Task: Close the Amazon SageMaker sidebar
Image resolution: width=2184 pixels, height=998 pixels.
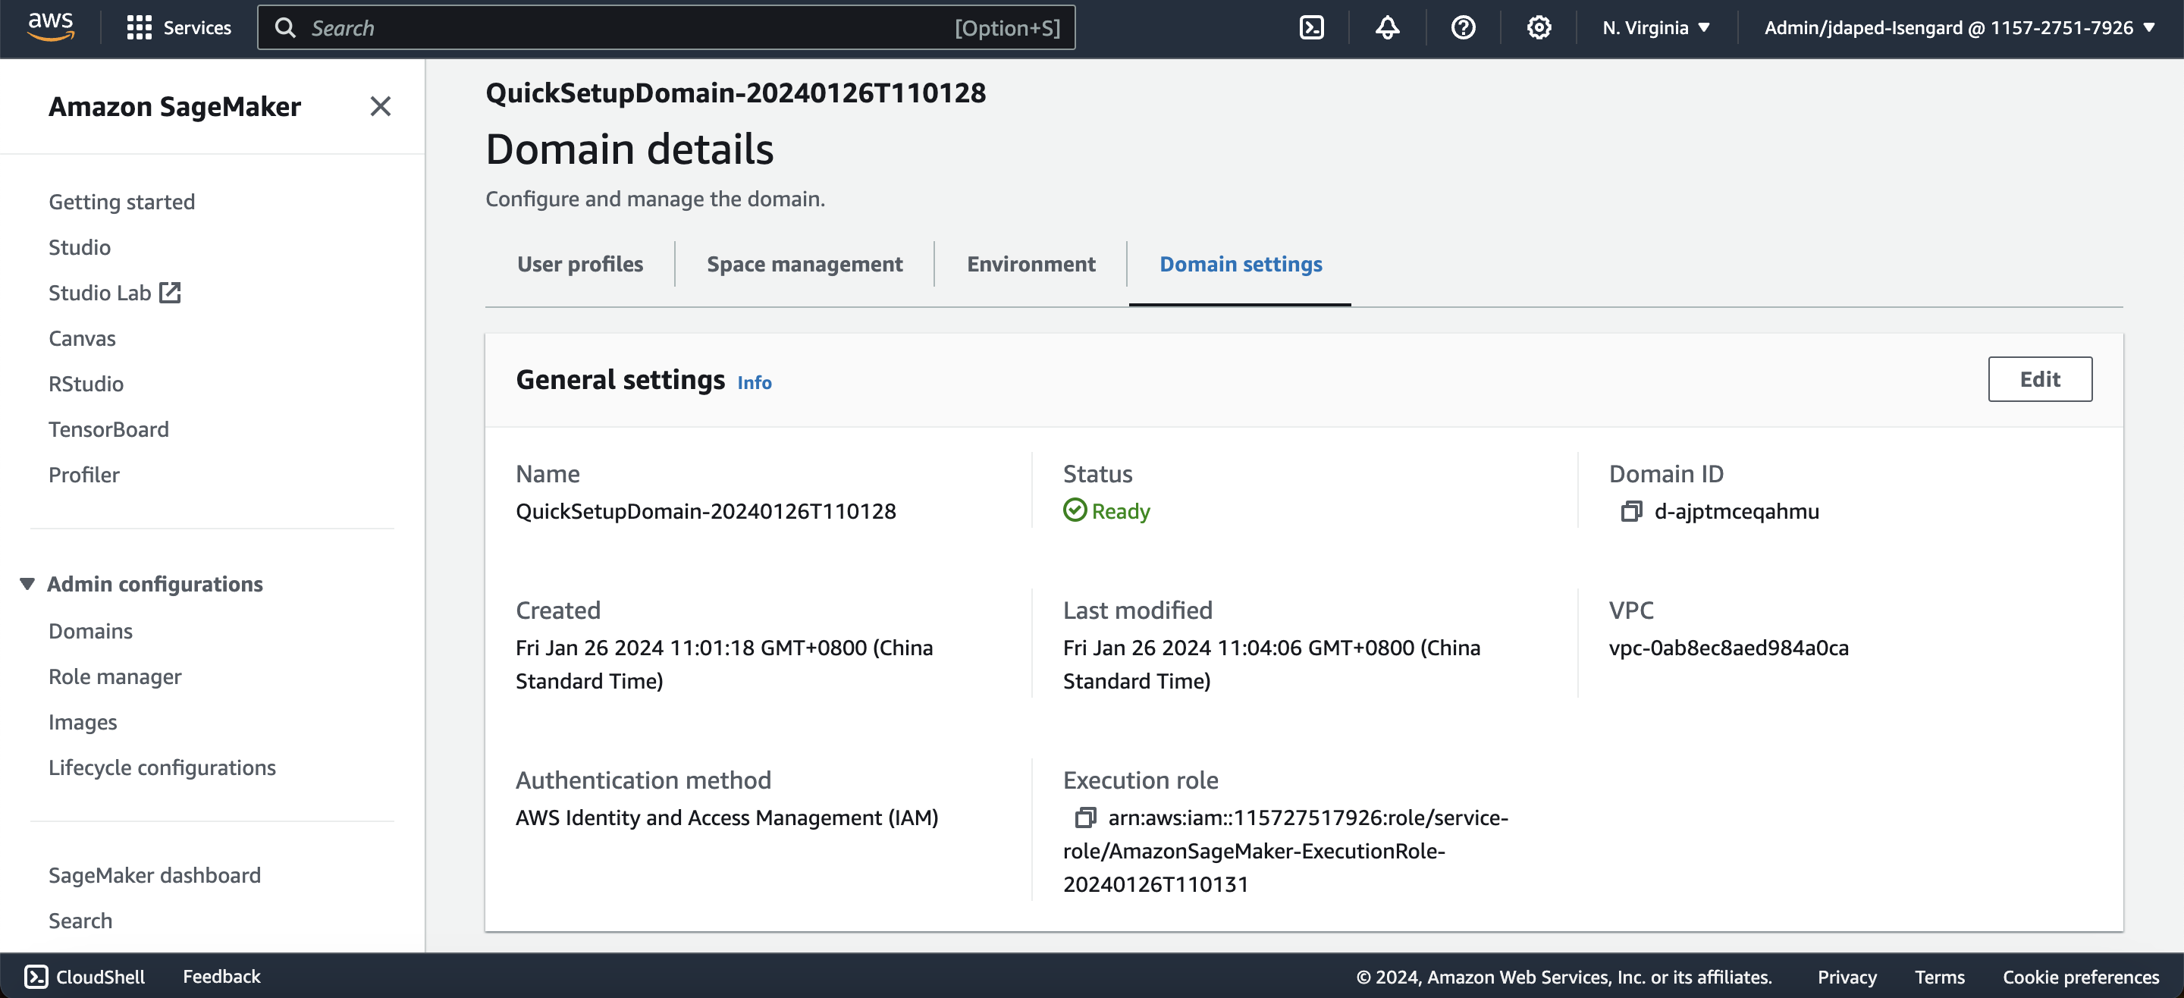Action: (x=380, y=106)
